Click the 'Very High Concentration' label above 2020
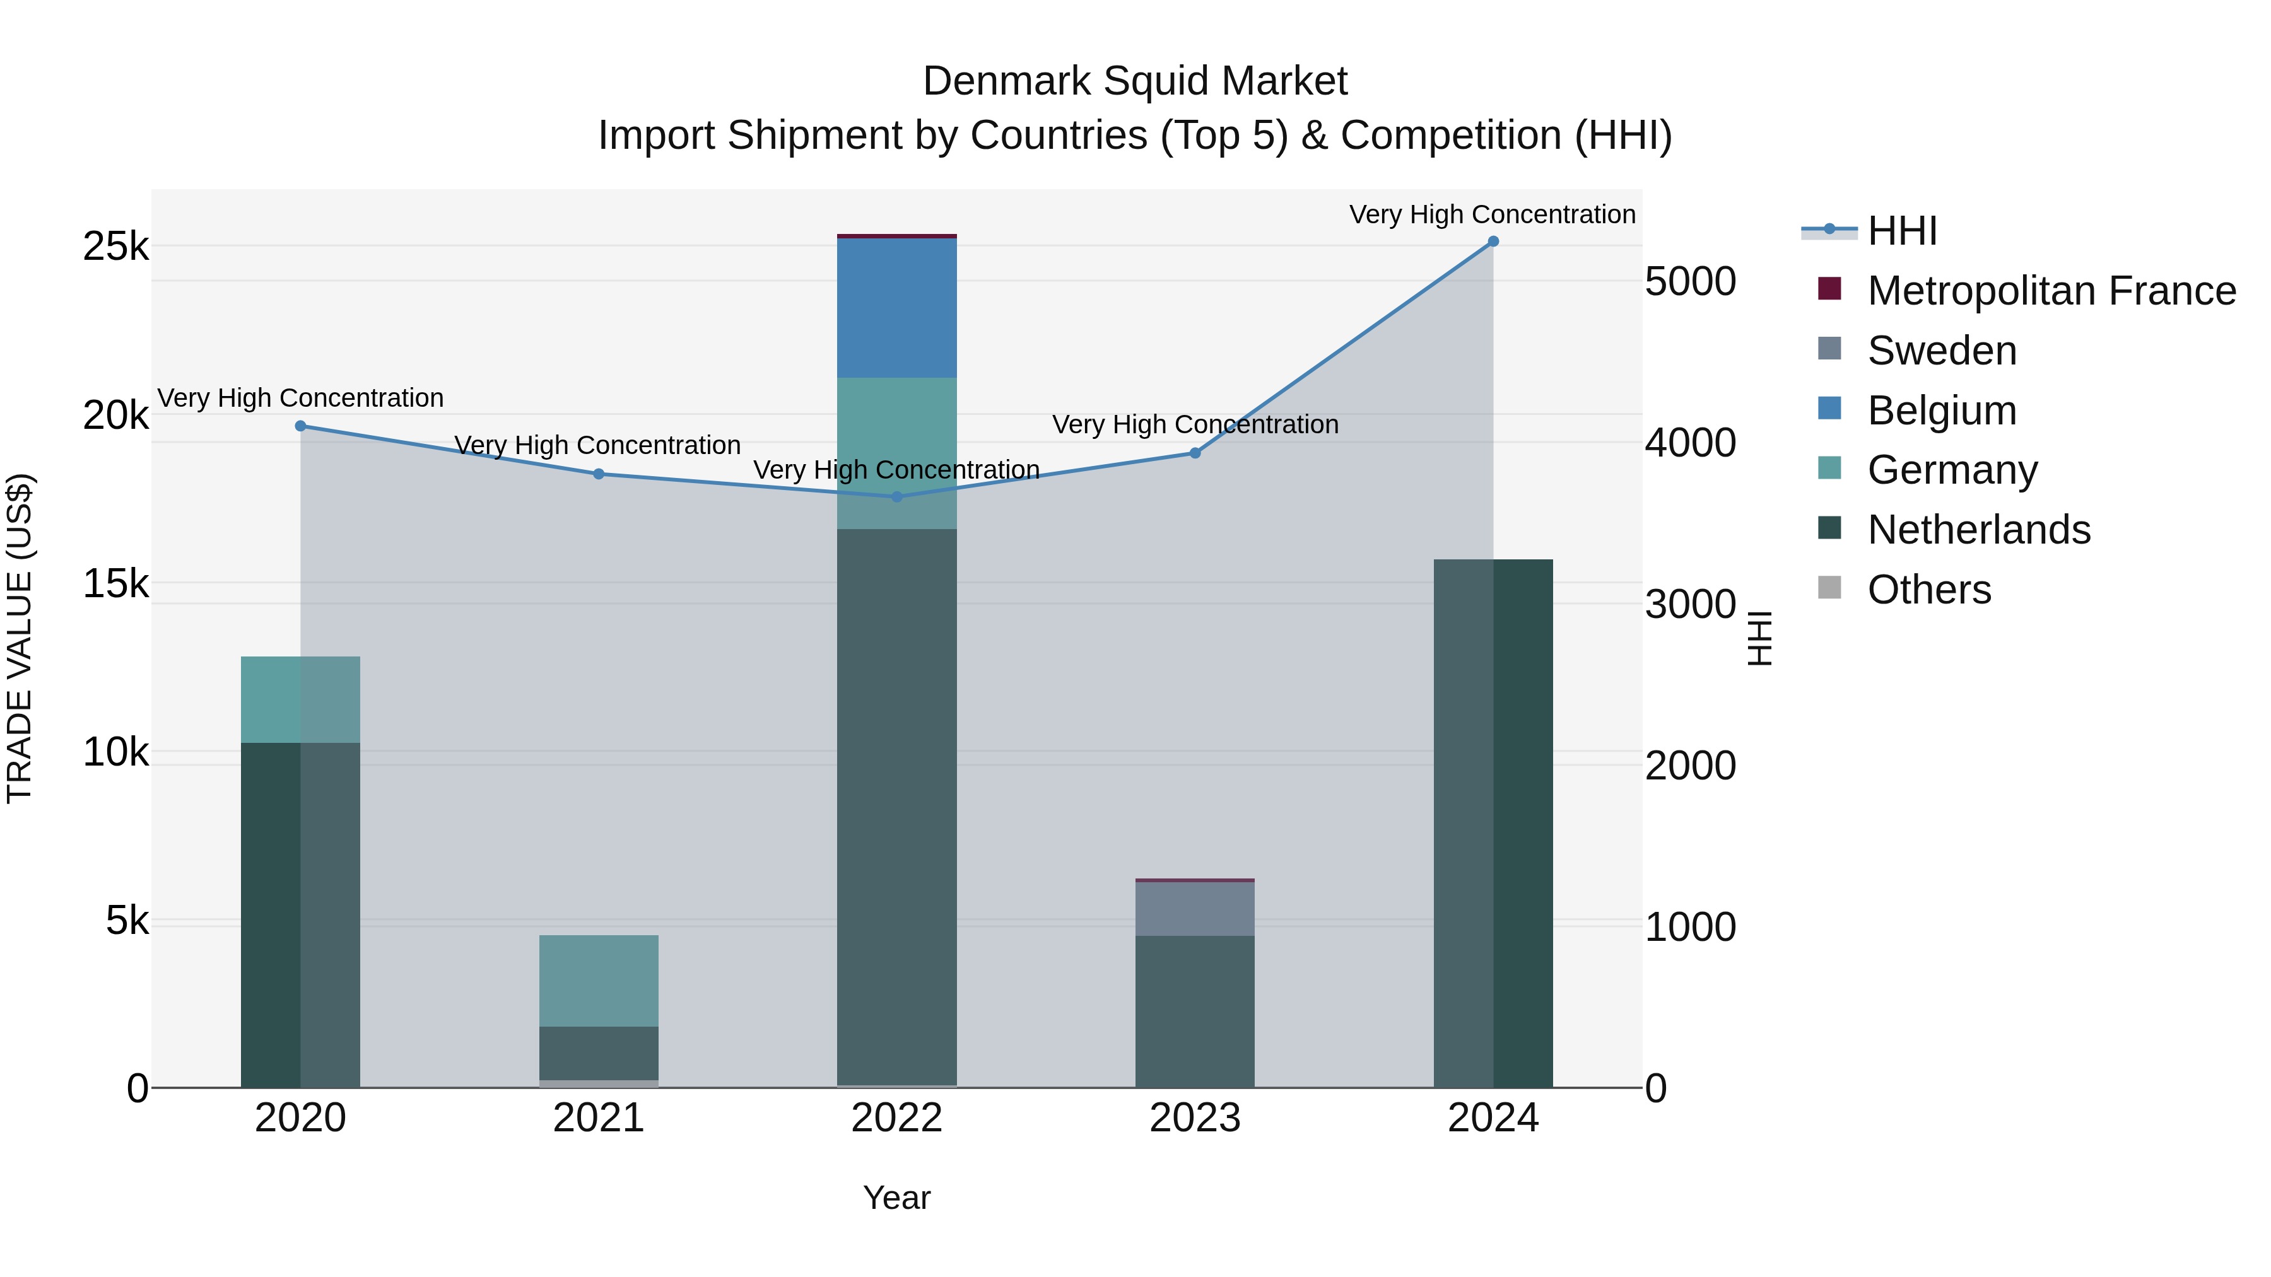 tap(301, 399)
